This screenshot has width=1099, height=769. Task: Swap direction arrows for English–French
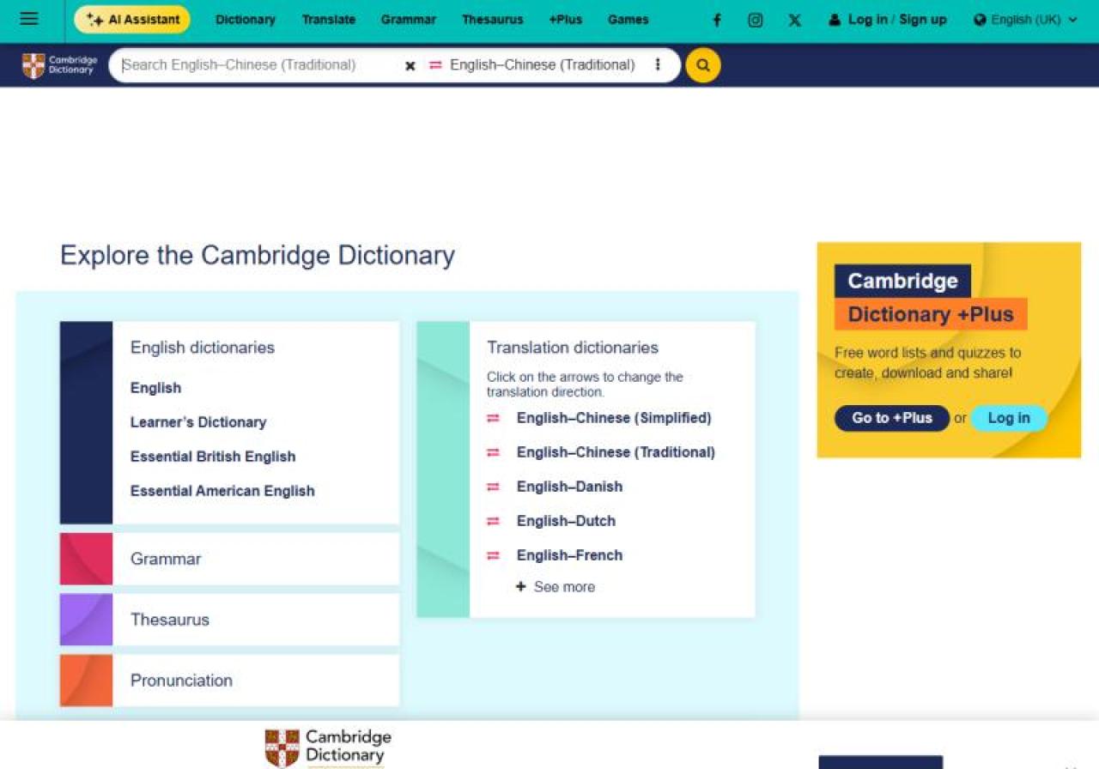click(x=493, y=555)
